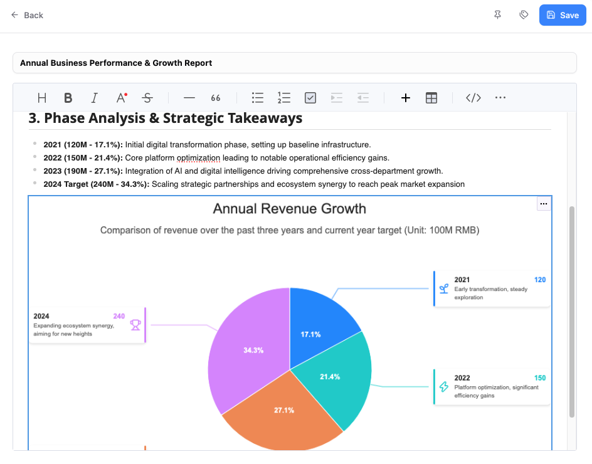Apply strikethrough formatting
Screen dimensions: 592x464
click(147, 98)
